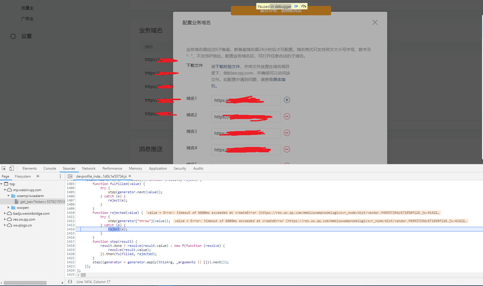Click the frame icon next to top
Image resolution: width=483 pixels, height=286 pixels.
pos(6,184)
